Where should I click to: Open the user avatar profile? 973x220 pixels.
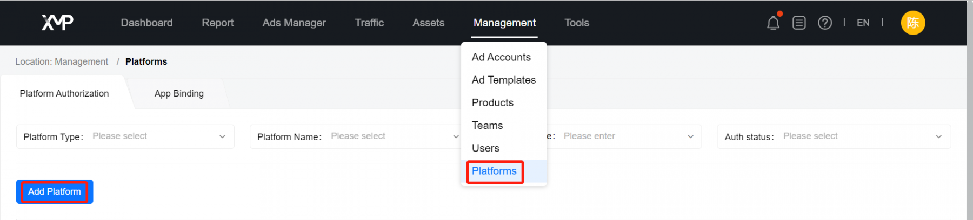(913, 23)
